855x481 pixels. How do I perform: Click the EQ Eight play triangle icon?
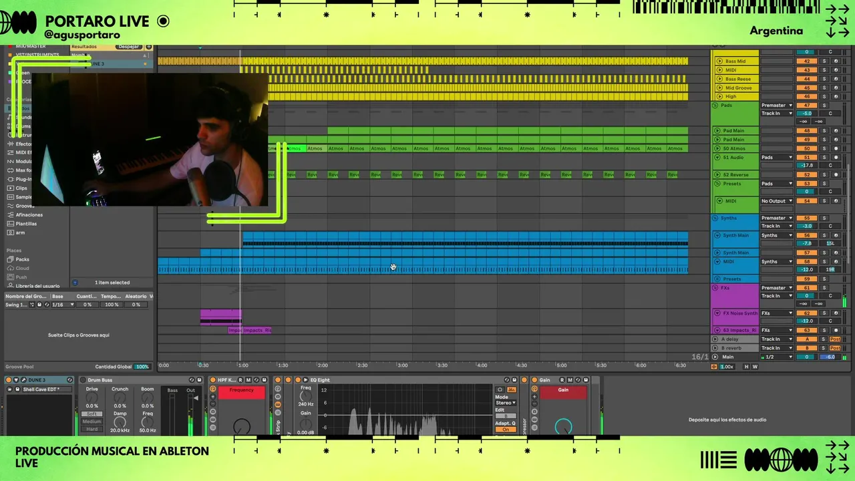305,380
